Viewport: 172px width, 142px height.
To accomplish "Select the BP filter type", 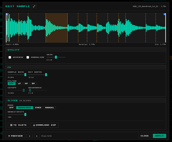I will point(33,83).
